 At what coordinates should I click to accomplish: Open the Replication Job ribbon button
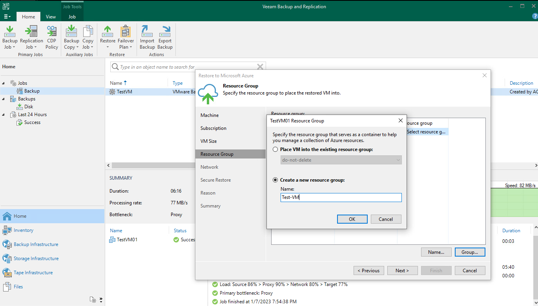[x=31, y=38]
